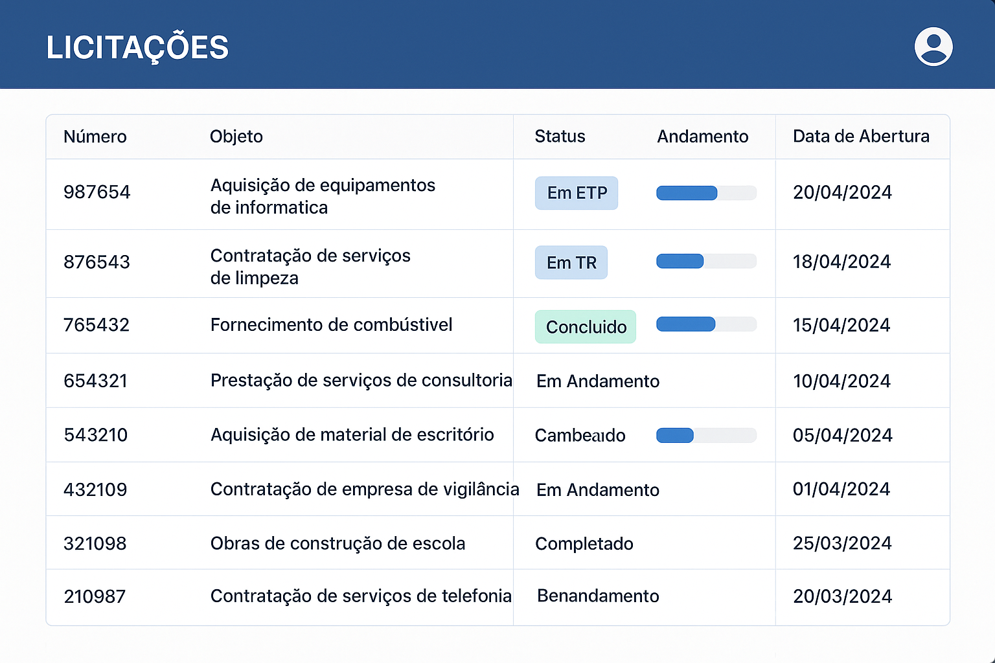Image resolution: width=995 pixels, height=663 pixels.
Task: Open 'Obras de construção de escola' row
Action: pos(337,544)
